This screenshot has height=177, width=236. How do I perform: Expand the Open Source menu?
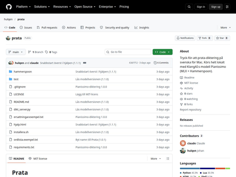85,7
